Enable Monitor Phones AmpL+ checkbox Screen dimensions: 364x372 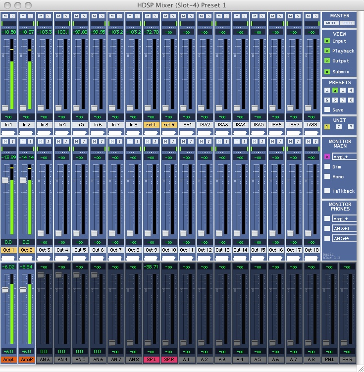[327, 218]
